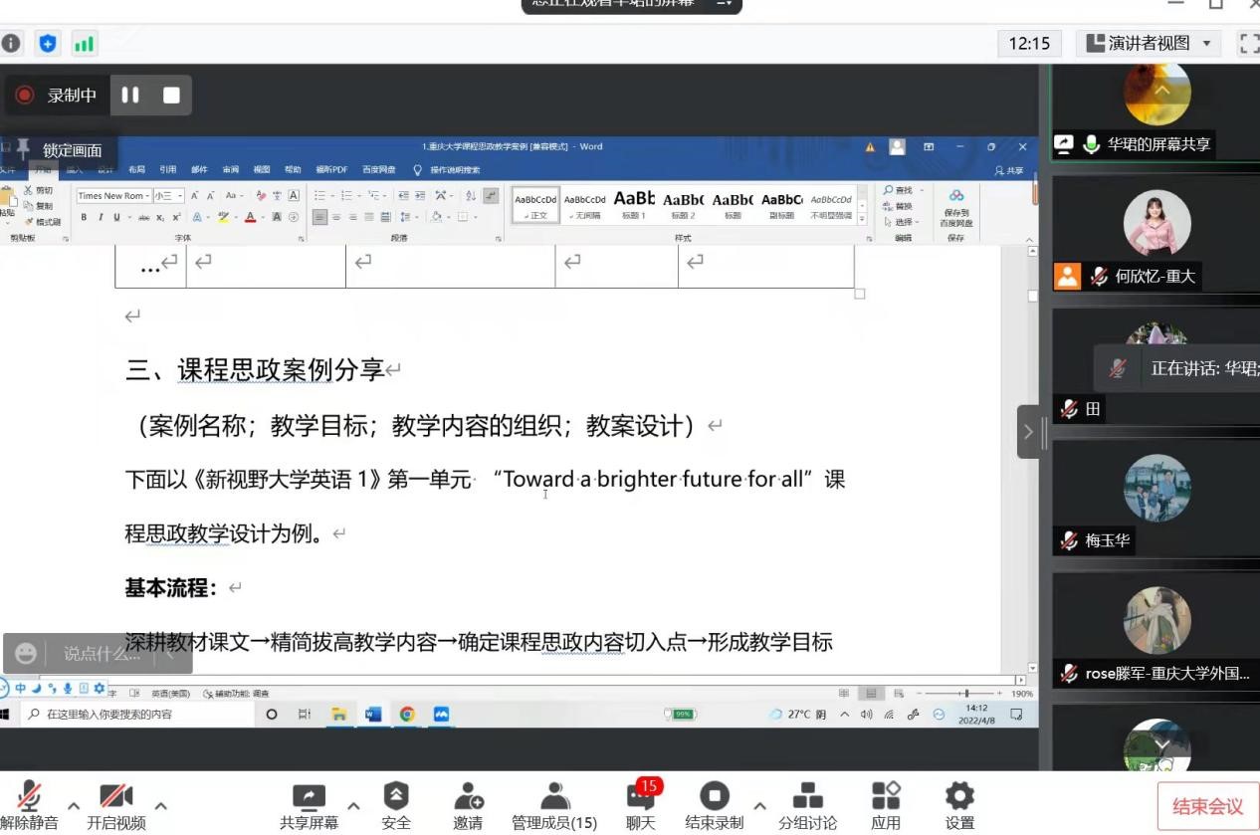The image size is (1260, 835).
Task: Select the 视图 ribbon tab in Word
Action: [262, 170]
